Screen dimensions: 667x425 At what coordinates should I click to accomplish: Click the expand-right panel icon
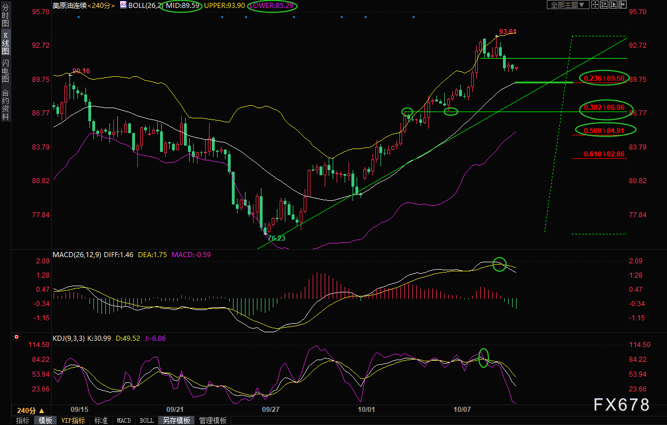(623, 5)
